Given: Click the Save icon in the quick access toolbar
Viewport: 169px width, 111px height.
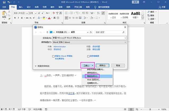Looking at the screenshot, I should [4, 2].
